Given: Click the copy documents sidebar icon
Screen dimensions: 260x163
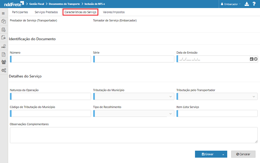Looking at the screenshot, I should coord(3,21).
